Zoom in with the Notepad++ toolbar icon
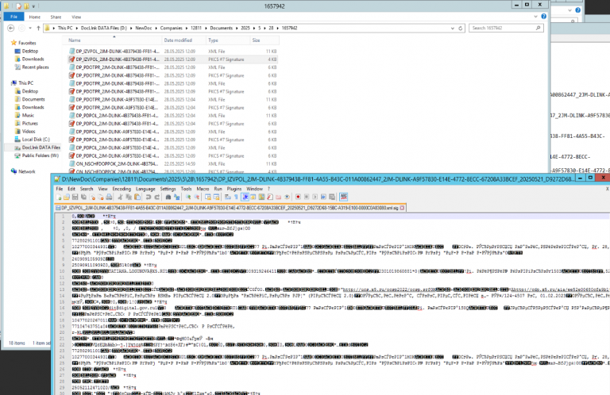 (188, 197)
